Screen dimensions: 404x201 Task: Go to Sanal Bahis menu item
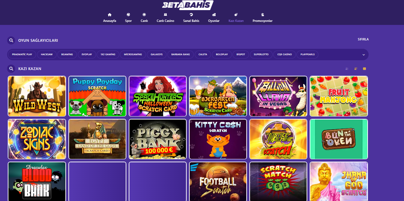point(191,18)
